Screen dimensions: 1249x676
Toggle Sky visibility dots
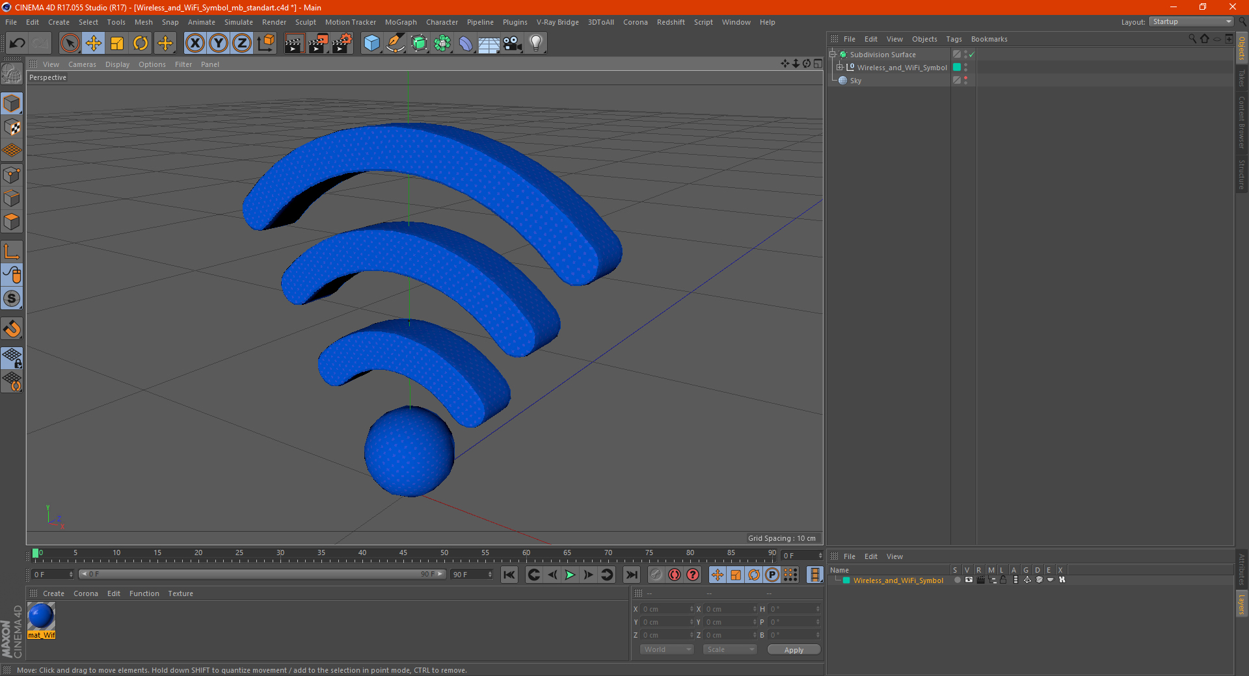pyautogui.click(x=965, y=81)
